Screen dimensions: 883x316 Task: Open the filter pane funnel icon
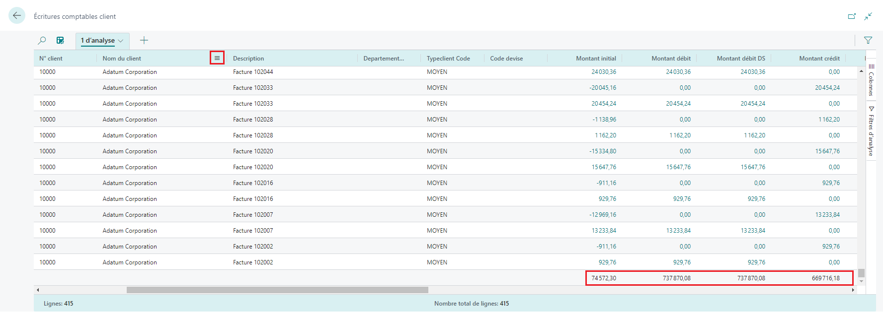868,40
